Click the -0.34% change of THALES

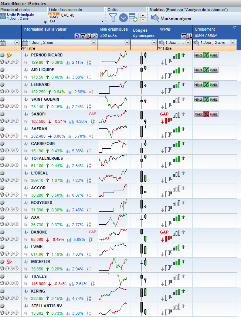[x=60, y=284]
